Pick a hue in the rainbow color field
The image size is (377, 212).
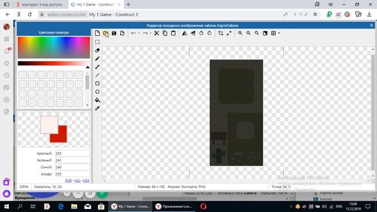54,47
